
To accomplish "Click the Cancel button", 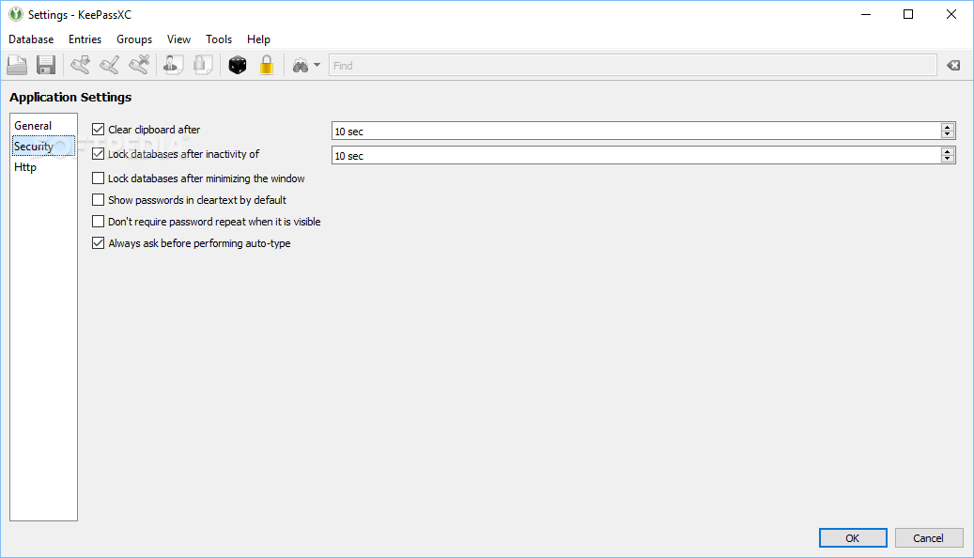I will pyautogui.click(x=929, y=538).
